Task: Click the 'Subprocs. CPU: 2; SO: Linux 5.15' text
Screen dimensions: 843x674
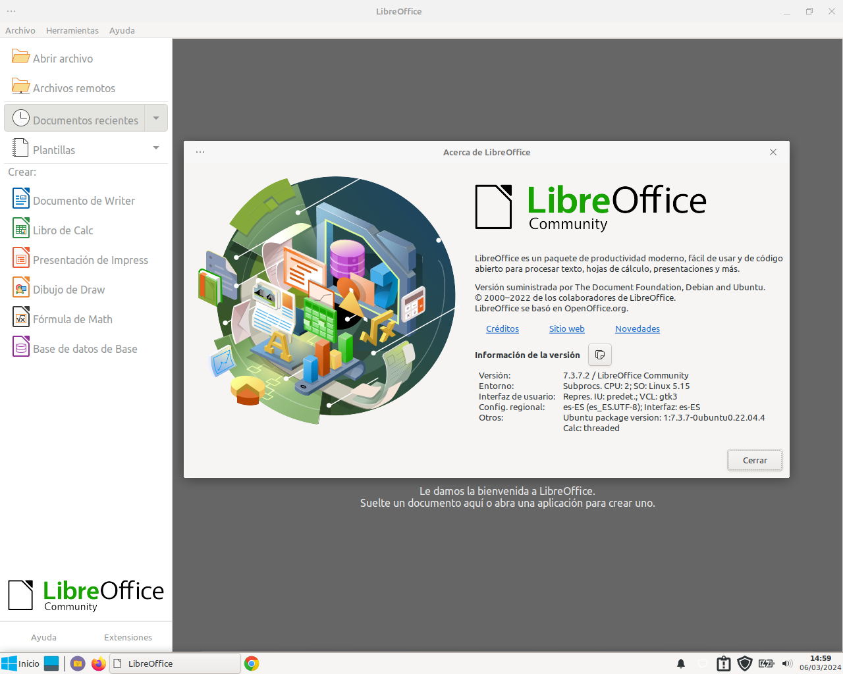Action: click(x=626, y=386)
